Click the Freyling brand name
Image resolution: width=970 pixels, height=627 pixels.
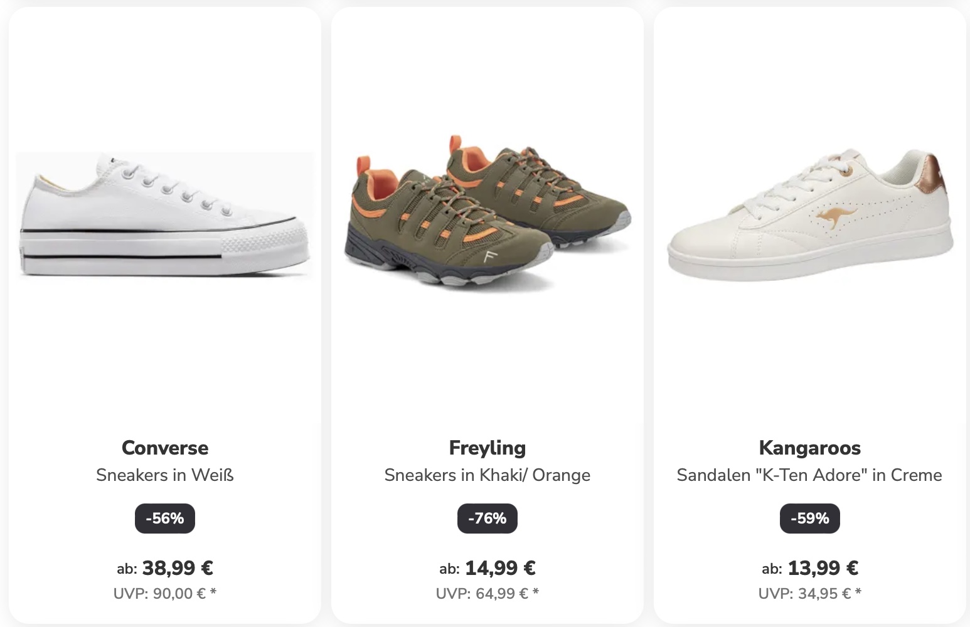(x=488, y=448)
